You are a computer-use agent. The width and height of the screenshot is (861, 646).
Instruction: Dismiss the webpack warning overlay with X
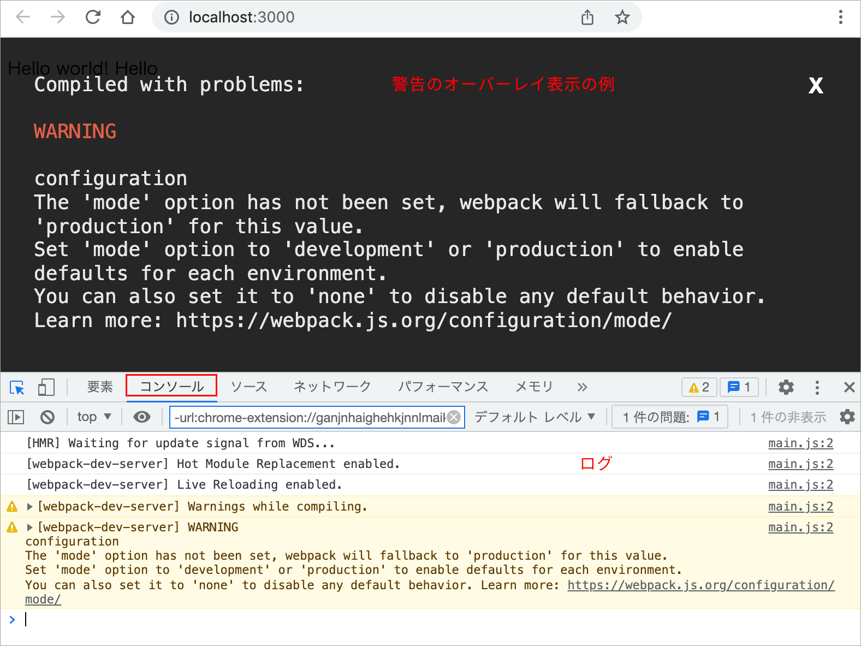pyautogui.click(x=816, y=85)
